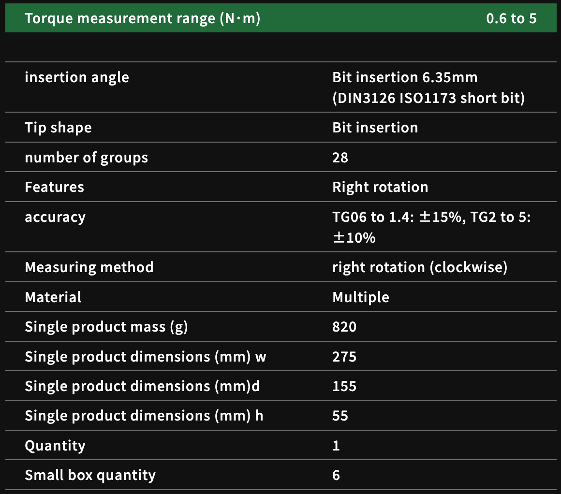Click the Single product mass (g) label
Viewport: 561px width, 494px height.
(106, 327)
